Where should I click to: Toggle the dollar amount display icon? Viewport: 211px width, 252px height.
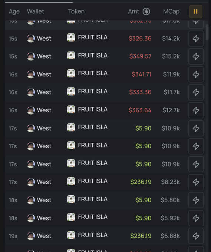(146, 11)
